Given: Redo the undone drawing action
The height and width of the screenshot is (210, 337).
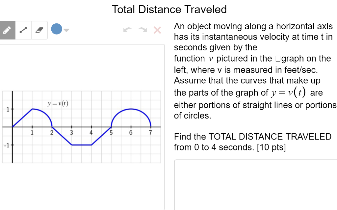Looking at the screenshot, I should point(142,30).
